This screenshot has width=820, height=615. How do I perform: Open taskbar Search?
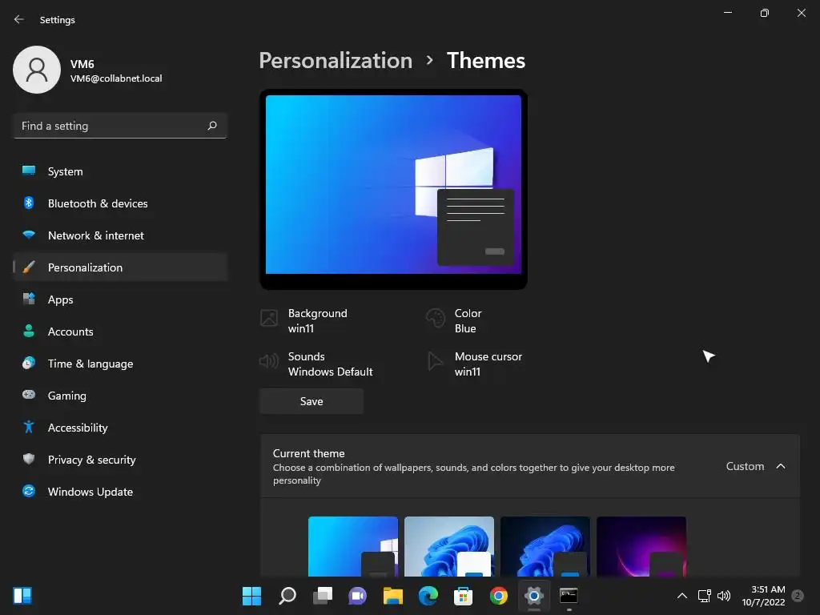(x=287, y=596)
